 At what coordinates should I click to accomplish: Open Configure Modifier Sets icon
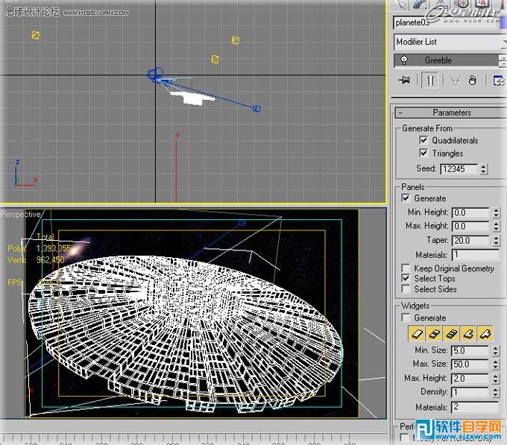pos(498,81)
